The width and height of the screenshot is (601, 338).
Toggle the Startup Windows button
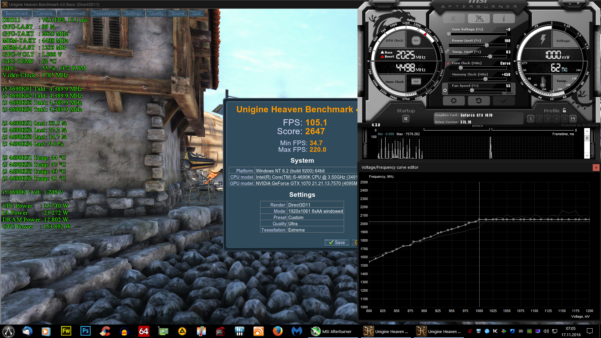pyautogui.click(x=406, y=119)
